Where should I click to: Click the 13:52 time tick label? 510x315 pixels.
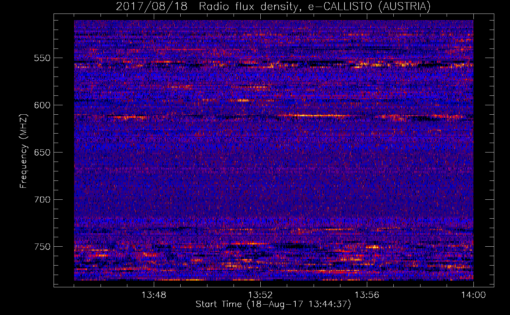click(x=260, y=295)
